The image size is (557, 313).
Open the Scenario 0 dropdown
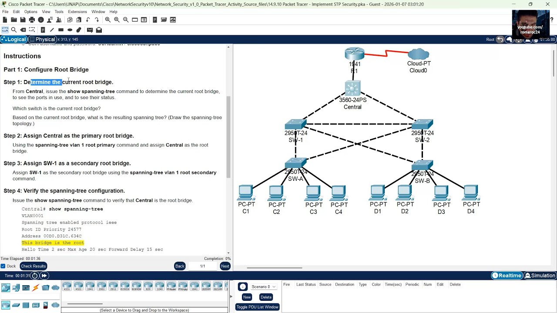(x=264, y=287)
